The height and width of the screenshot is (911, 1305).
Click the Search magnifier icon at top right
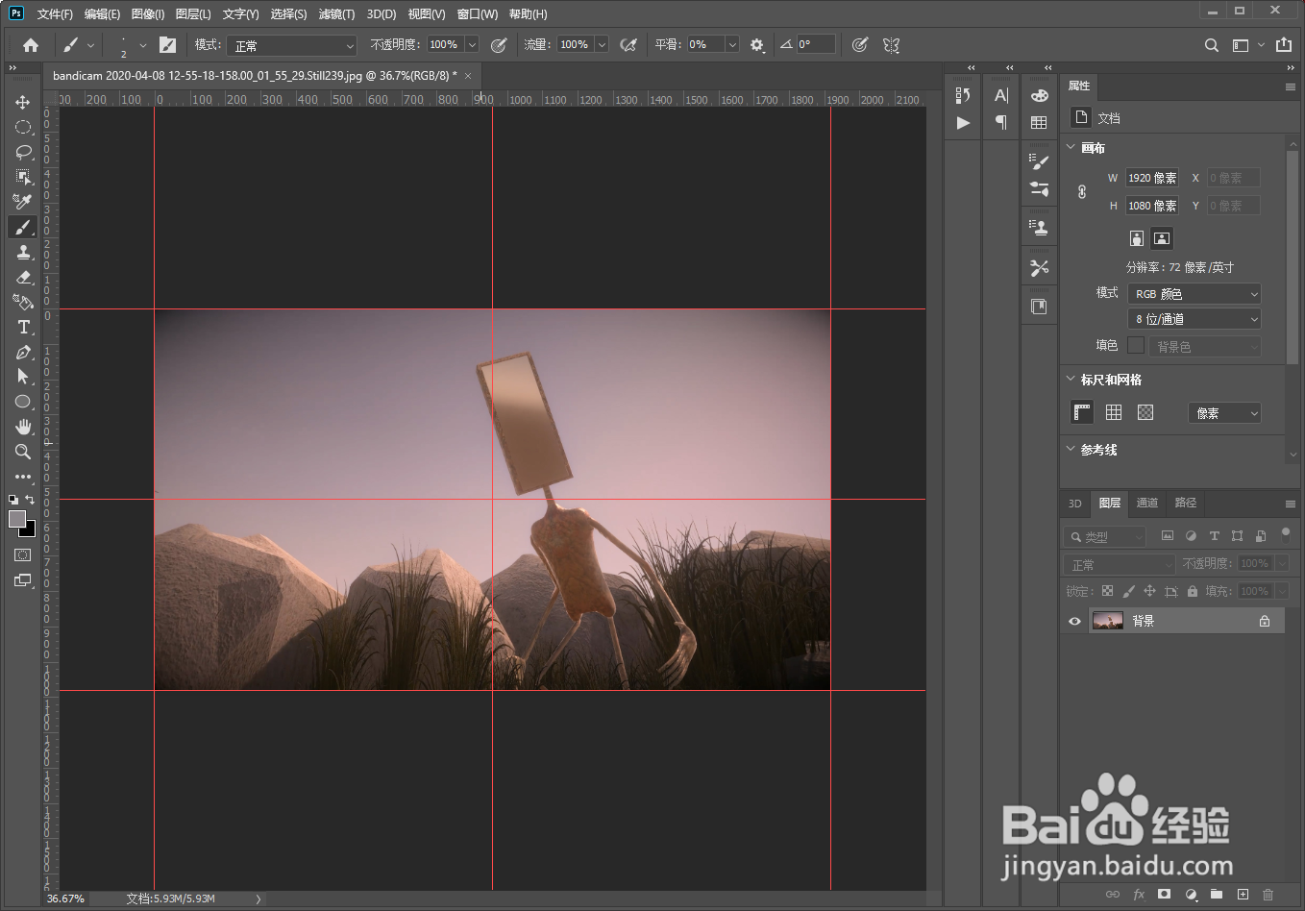click(x=1212, y=45)
